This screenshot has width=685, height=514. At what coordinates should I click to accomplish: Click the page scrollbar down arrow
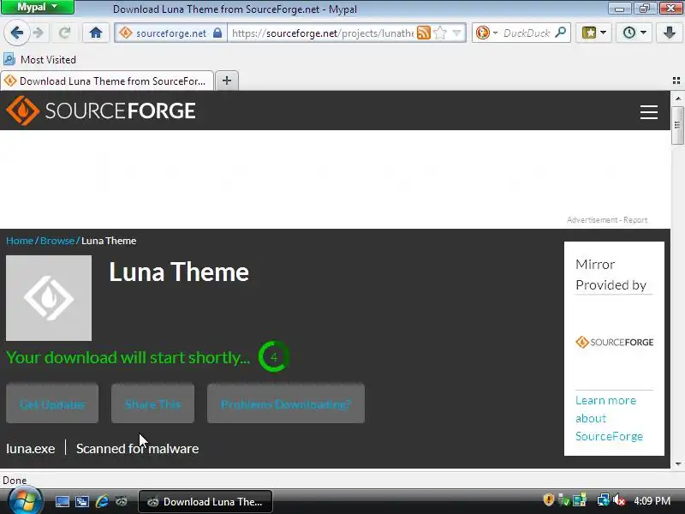pos(677,463)
